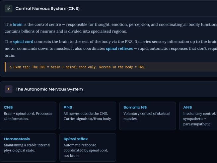The width and height of the screenshot is (217, 163).
Task: Click the link icon beside Central Nervous System
Action: pyautogui.click(x=8, y=8)
